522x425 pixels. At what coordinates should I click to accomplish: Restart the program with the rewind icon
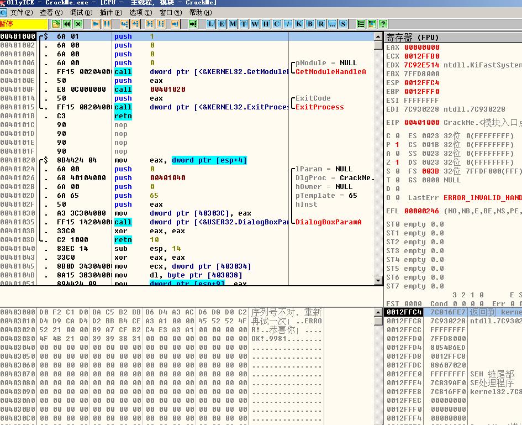[67, 24]
